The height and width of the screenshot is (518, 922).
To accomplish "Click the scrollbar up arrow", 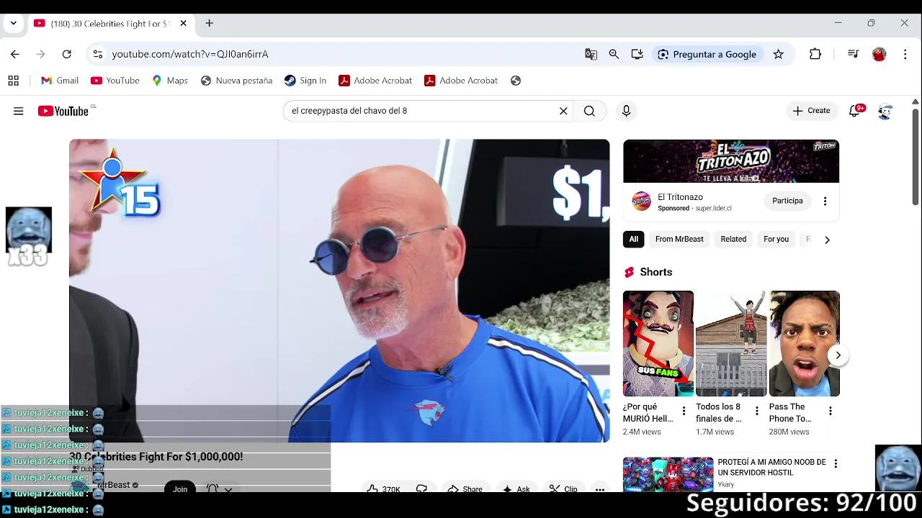I will coord(916,102).
